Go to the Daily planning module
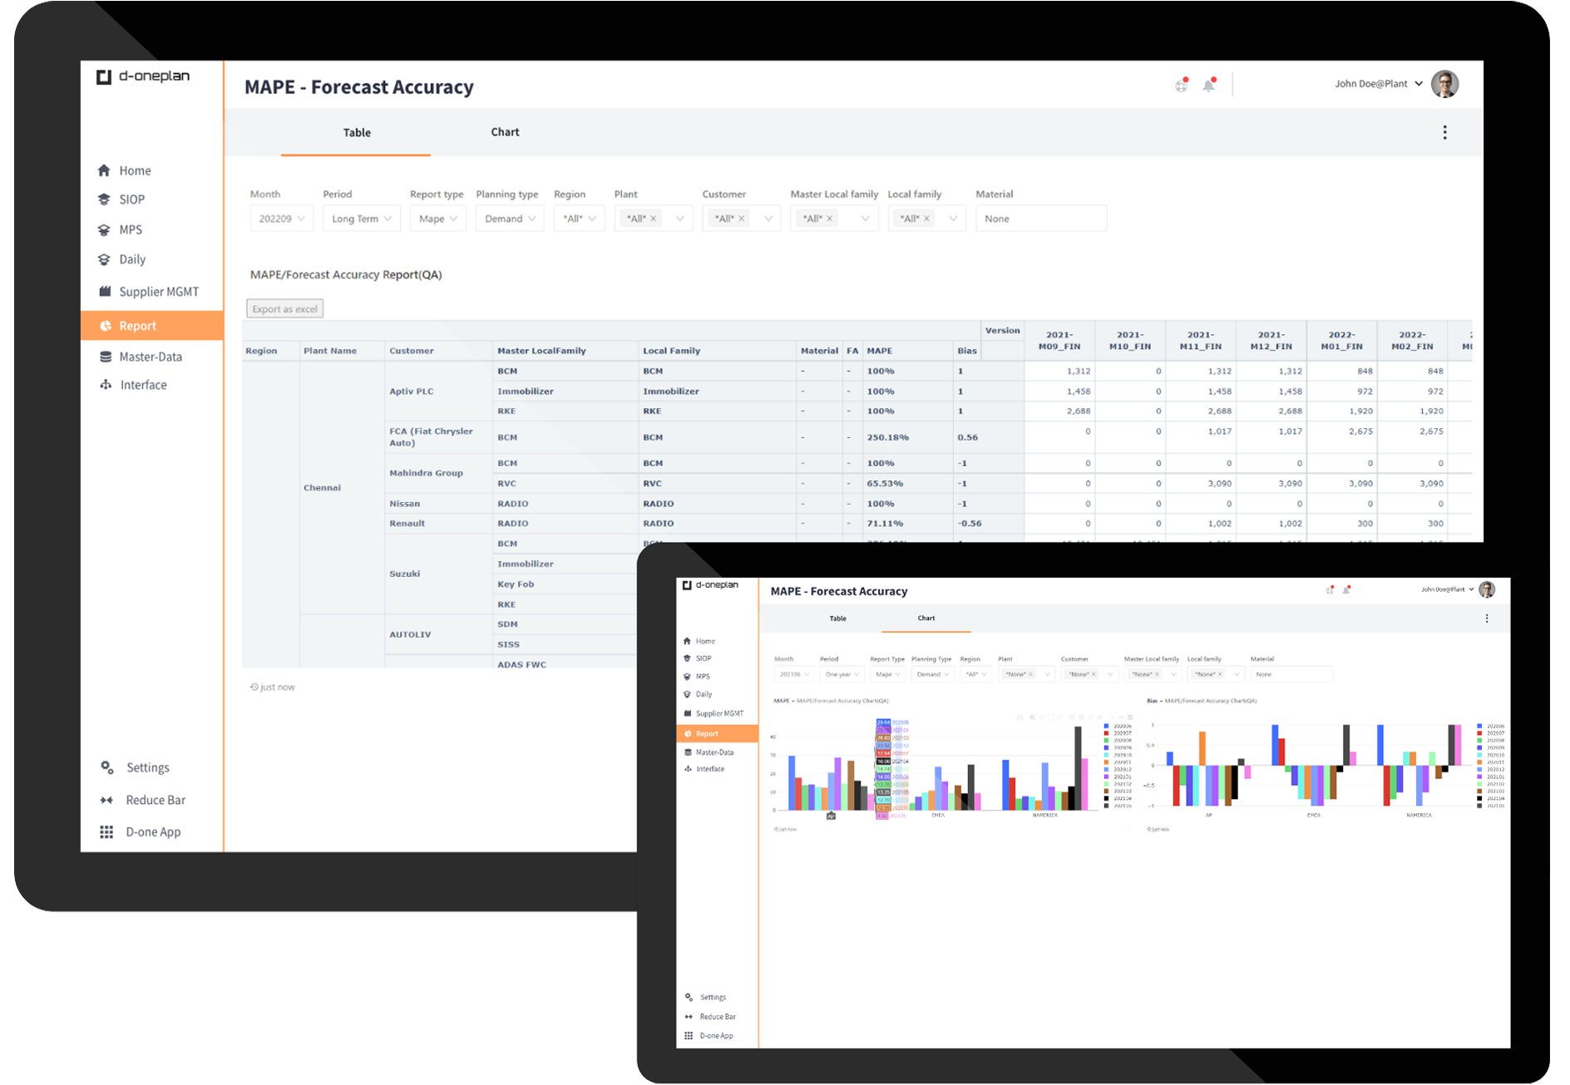Viewport: 1570px width, 1085px height. (131, 259)
